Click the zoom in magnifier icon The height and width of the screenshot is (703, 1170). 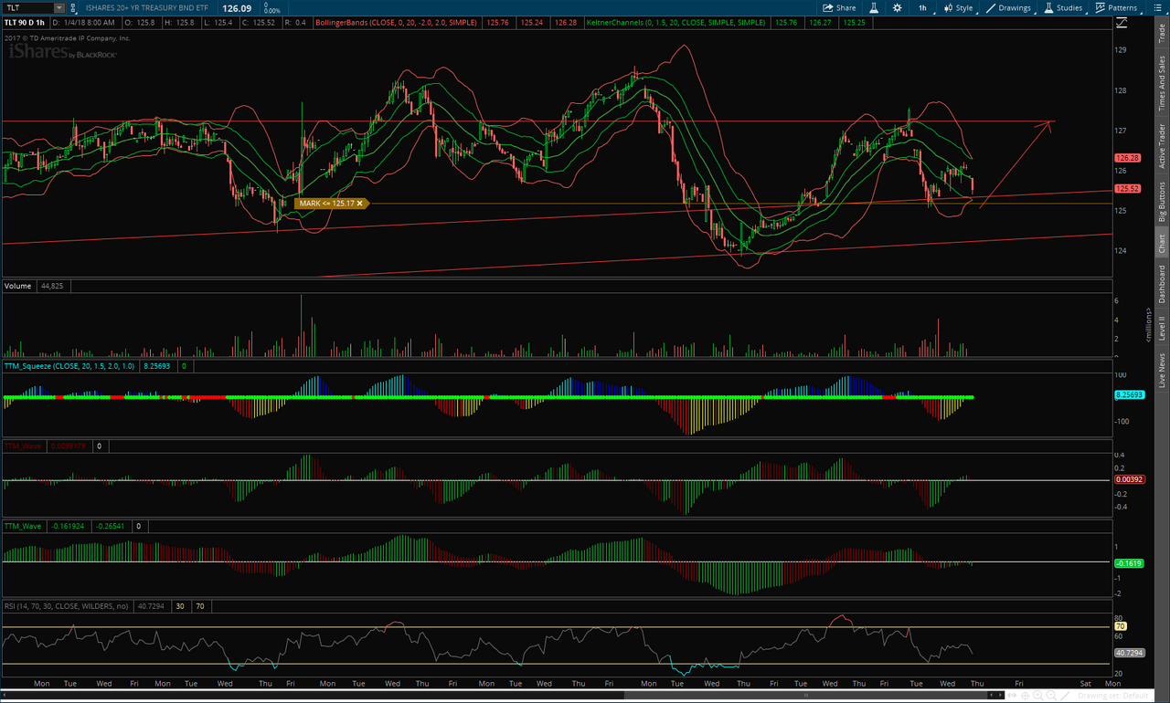tap(1038, 696)
